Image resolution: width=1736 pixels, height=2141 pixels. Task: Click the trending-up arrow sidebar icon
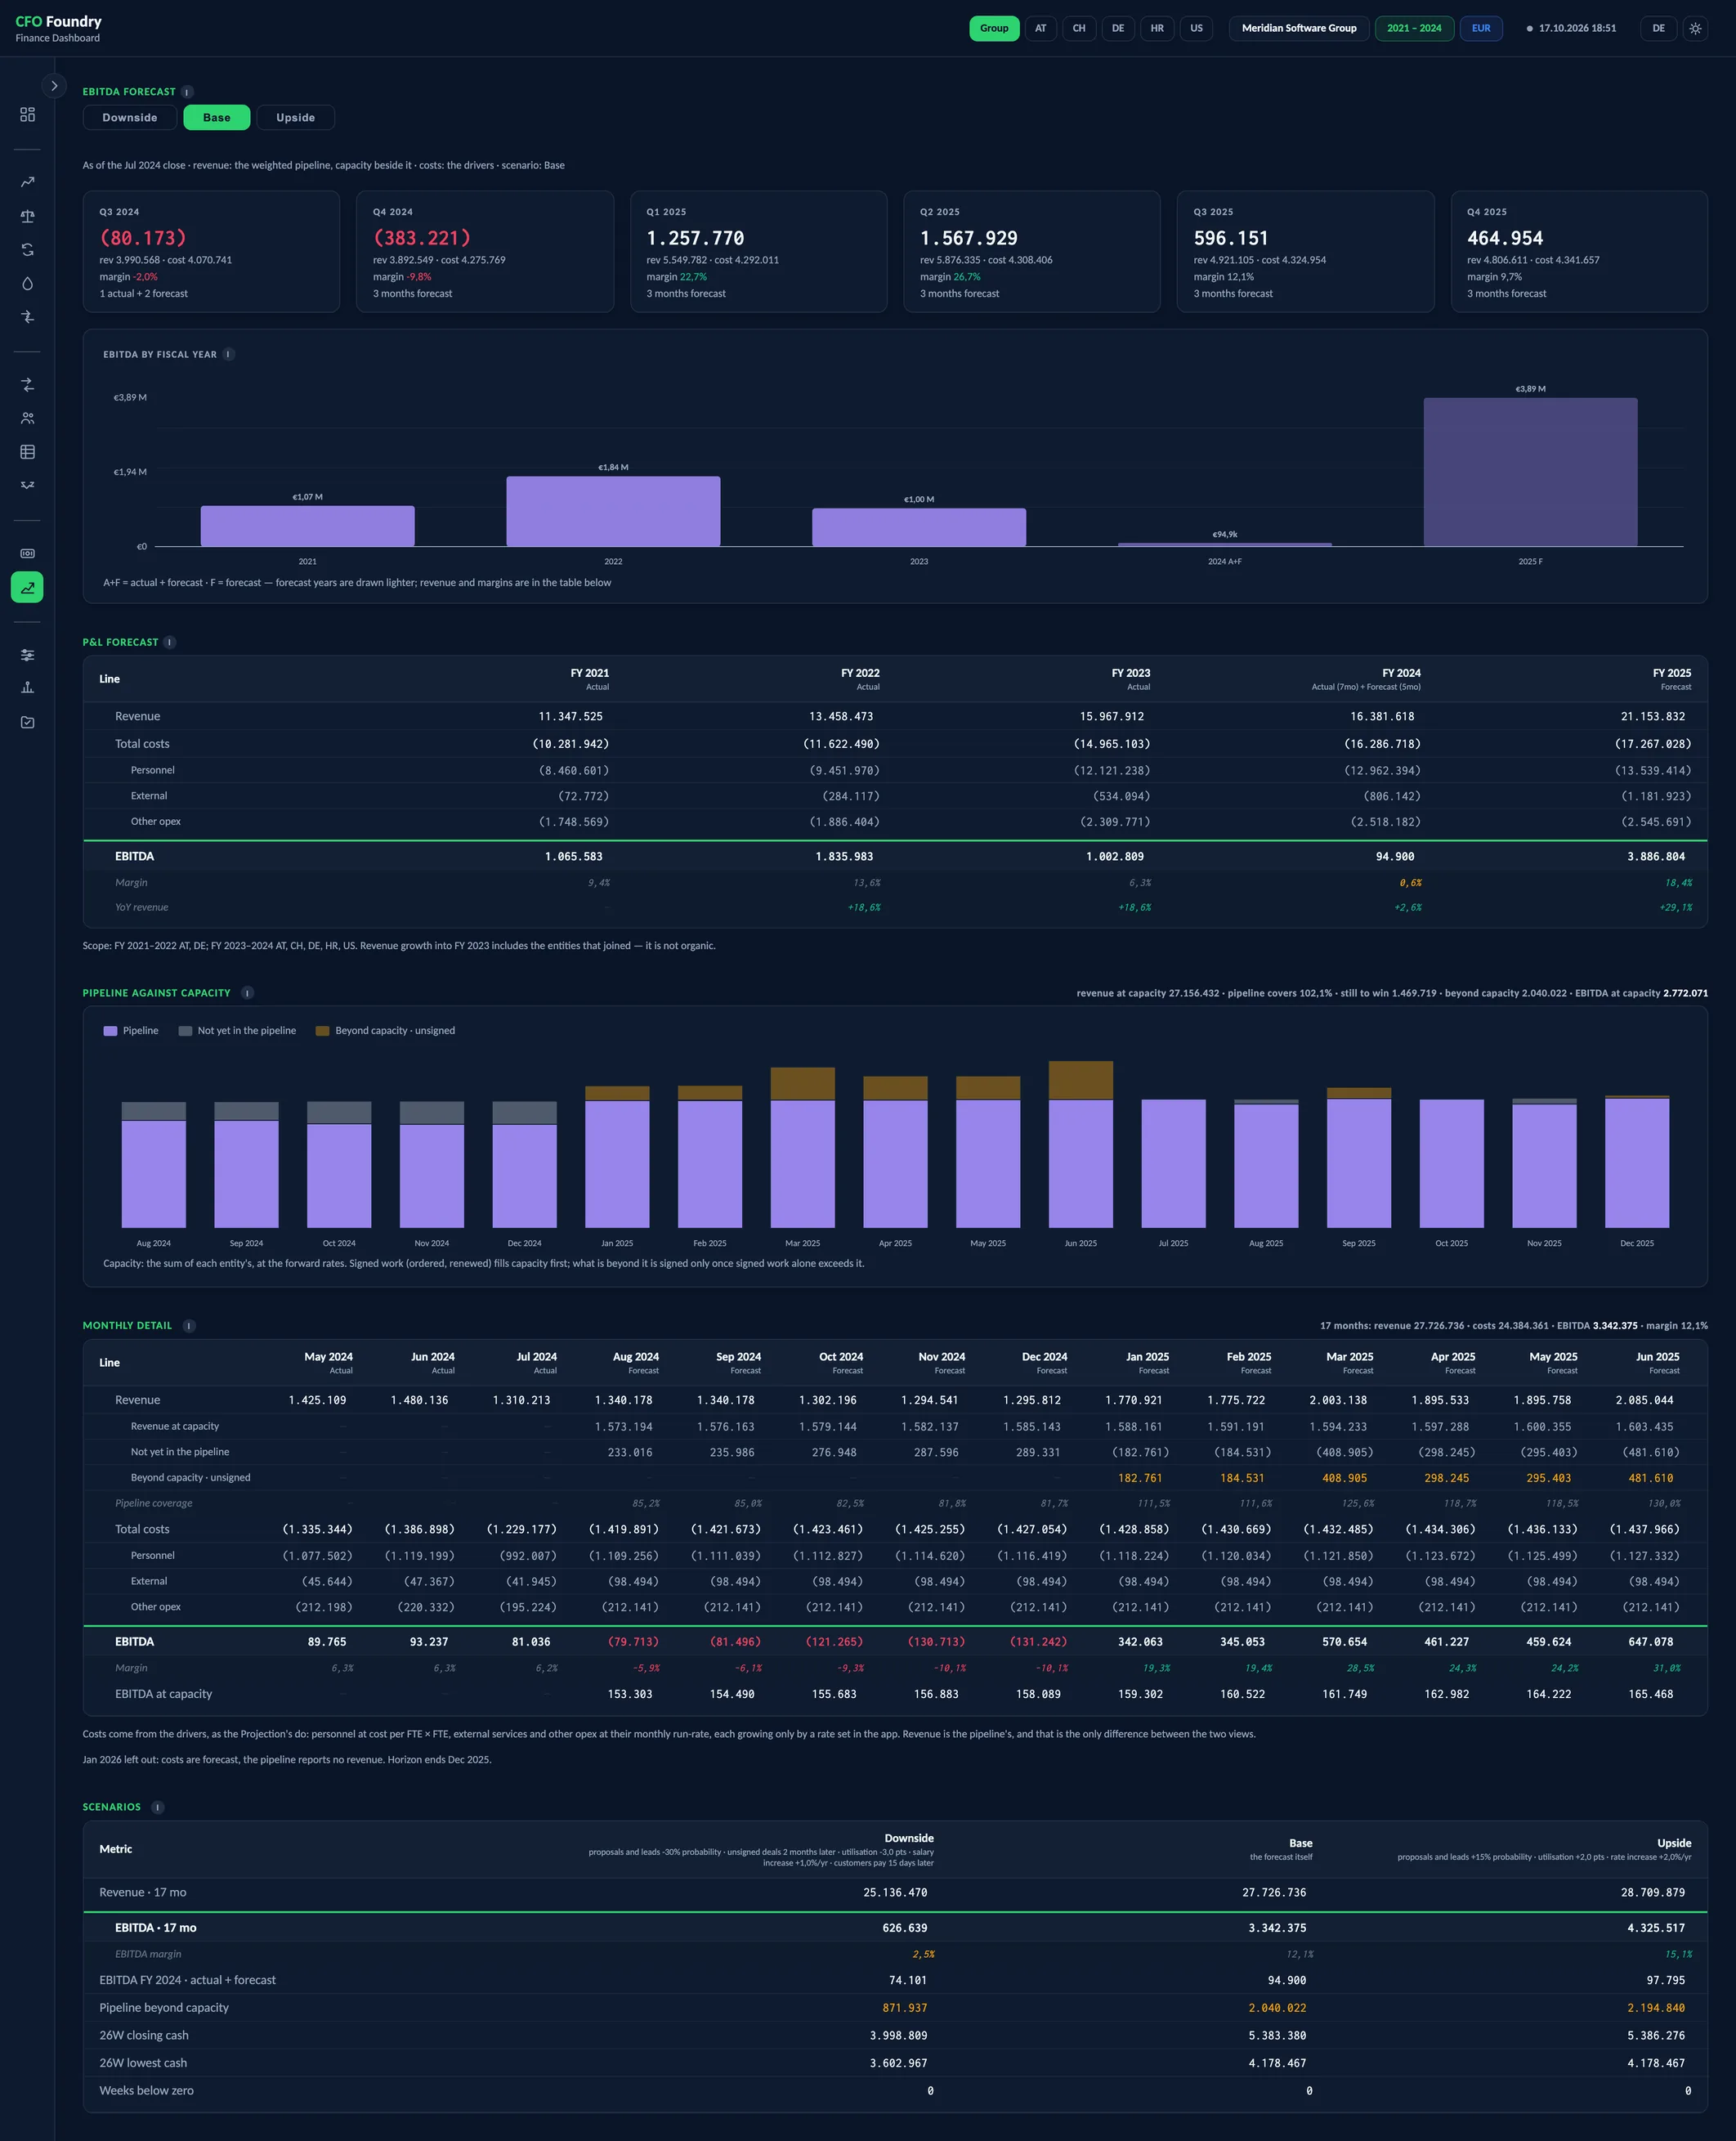(x=27, y=182)
